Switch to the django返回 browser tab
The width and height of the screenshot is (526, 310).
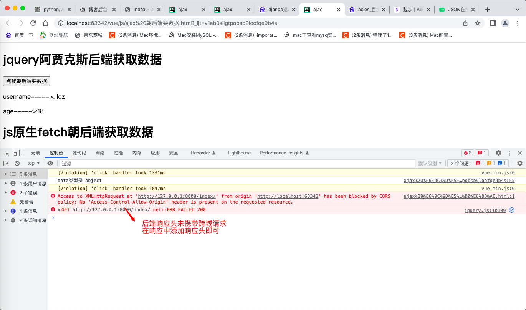pyautogui.click(x=277, y=10)
